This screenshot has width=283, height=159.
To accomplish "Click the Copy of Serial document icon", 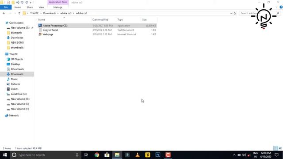I will [x=40, y=30].
